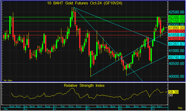Screen dimensions: 186x111
Task: Click the 50 level label on RSI axis
Action: (171, 95)
